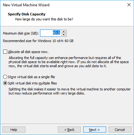Click the "New Virtual Machine Wizard" title text

click(x=26, y=5)
